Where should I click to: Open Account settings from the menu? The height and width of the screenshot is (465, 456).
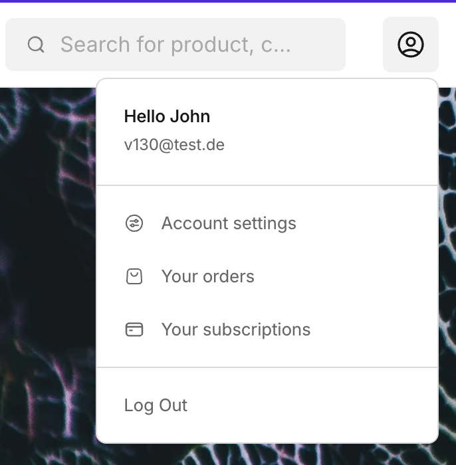[x=229, y=223]
